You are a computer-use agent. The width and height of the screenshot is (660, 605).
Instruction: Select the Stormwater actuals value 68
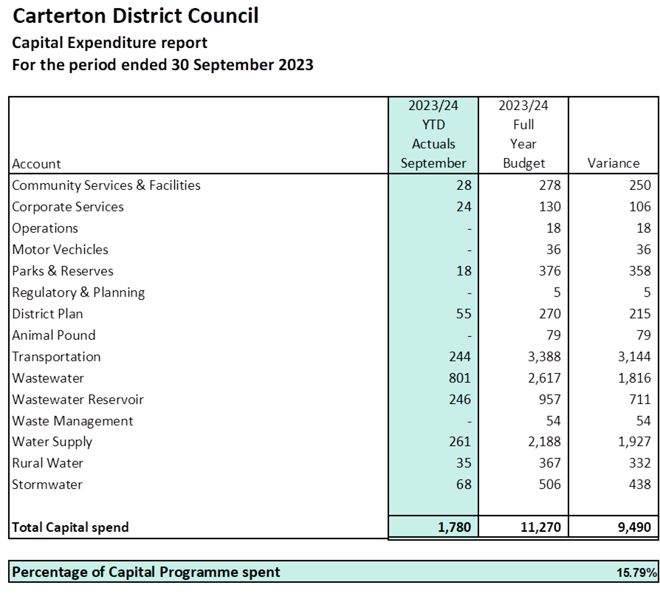click(x=463, y=485)
